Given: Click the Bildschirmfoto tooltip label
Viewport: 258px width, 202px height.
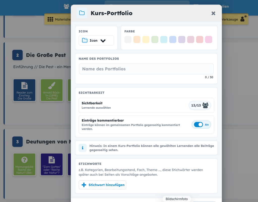Looking at the screenshot, I should [x=177, y=199].
